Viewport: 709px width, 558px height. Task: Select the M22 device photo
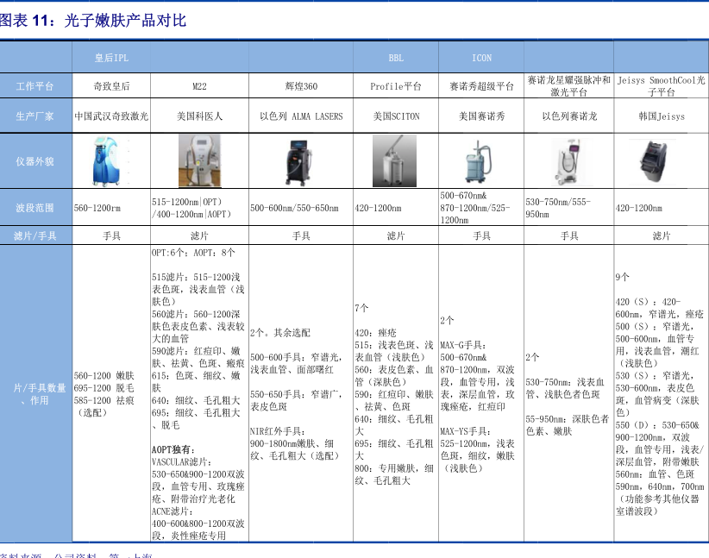point(199,161)
